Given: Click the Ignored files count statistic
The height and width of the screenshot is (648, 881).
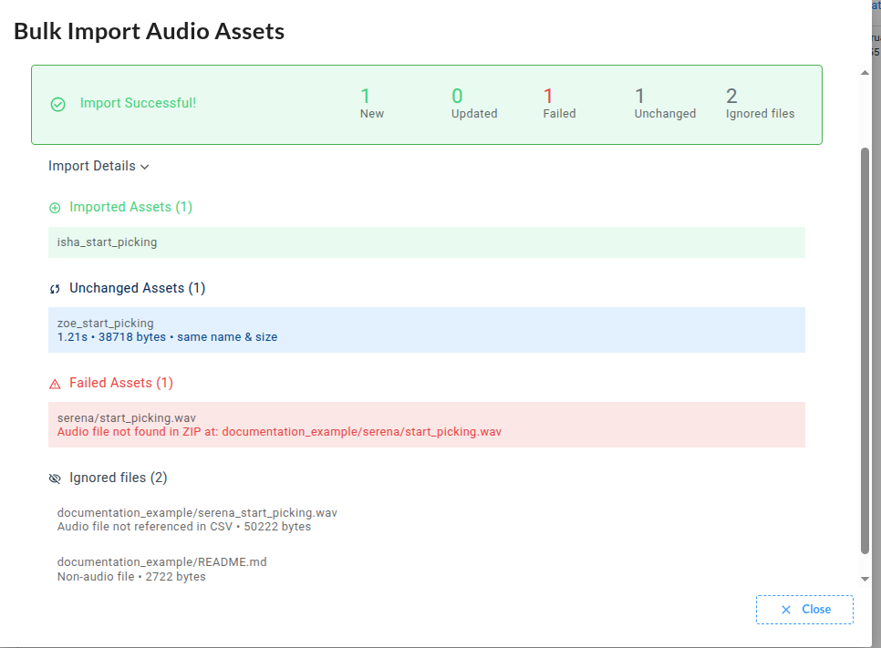Looking at the screenshot, I should tap(759, 104).
